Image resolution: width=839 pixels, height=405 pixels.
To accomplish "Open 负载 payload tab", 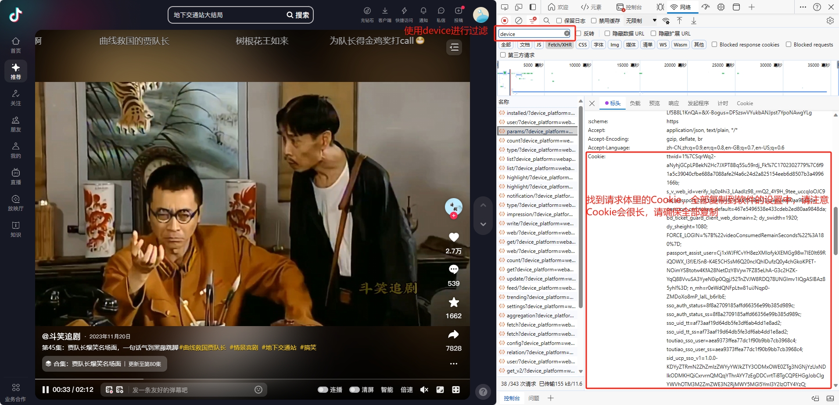I will pyautogui.click(x=635, y=103).
